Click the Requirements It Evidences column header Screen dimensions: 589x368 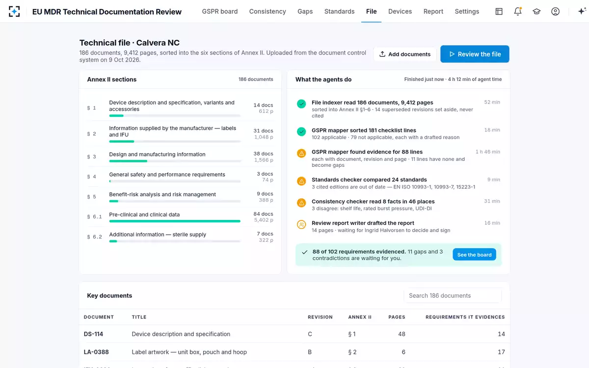tap(465, 317)
